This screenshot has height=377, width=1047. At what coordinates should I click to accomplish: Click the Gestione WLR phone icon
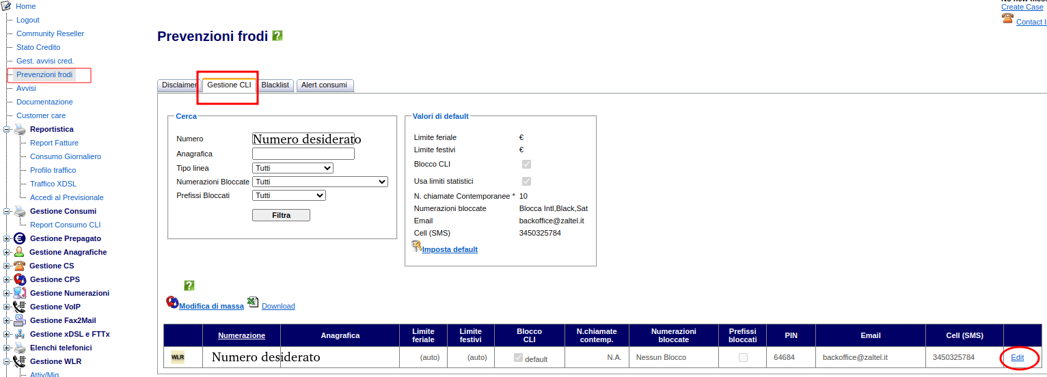20,361
